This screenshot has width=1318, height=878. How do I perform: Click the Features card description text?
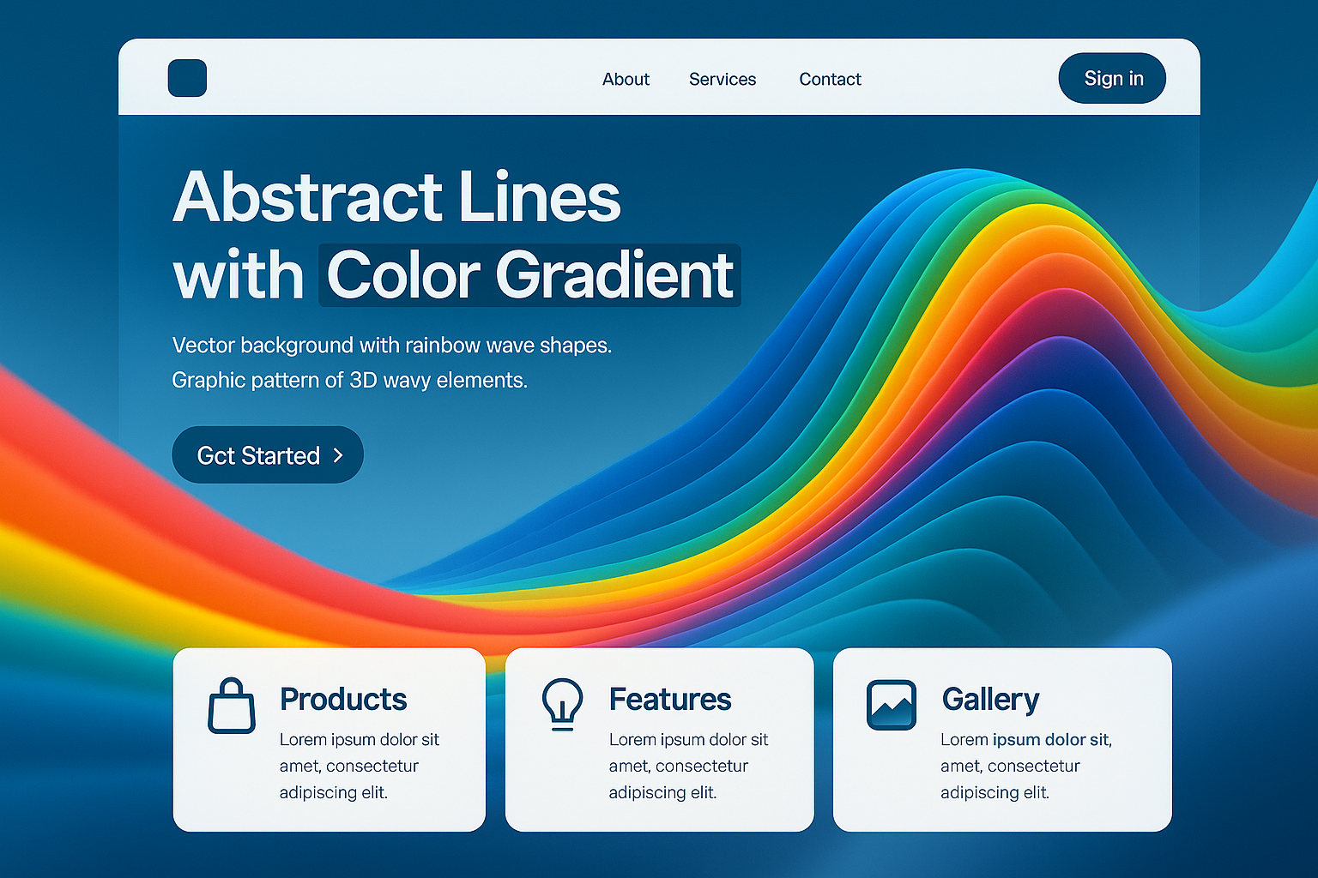[x=688, y=766]
